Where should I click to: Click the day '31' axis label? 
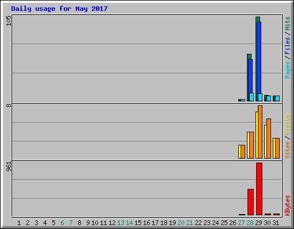[x=276, y=223]
